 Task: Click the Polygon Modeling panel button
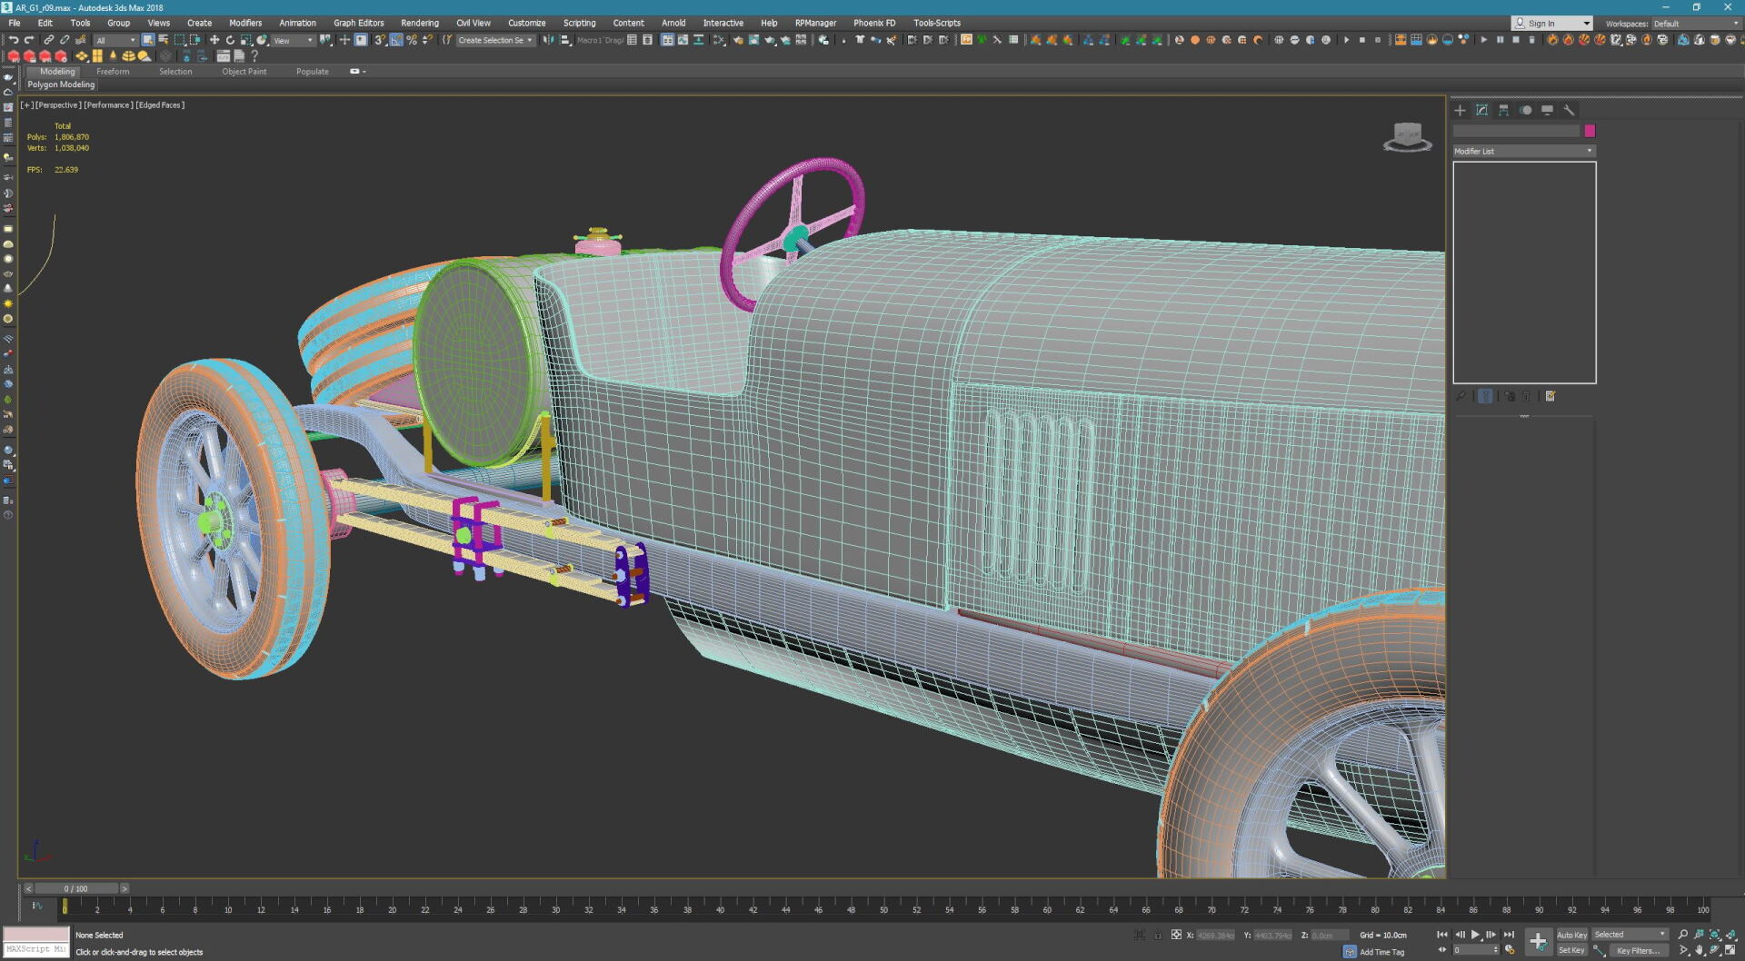click(x=61, y=84)
